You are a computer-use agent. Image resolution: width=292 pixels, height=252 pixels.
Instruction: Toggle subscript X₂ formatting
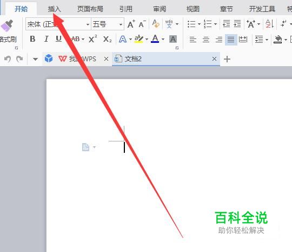(x=108, y=39)
